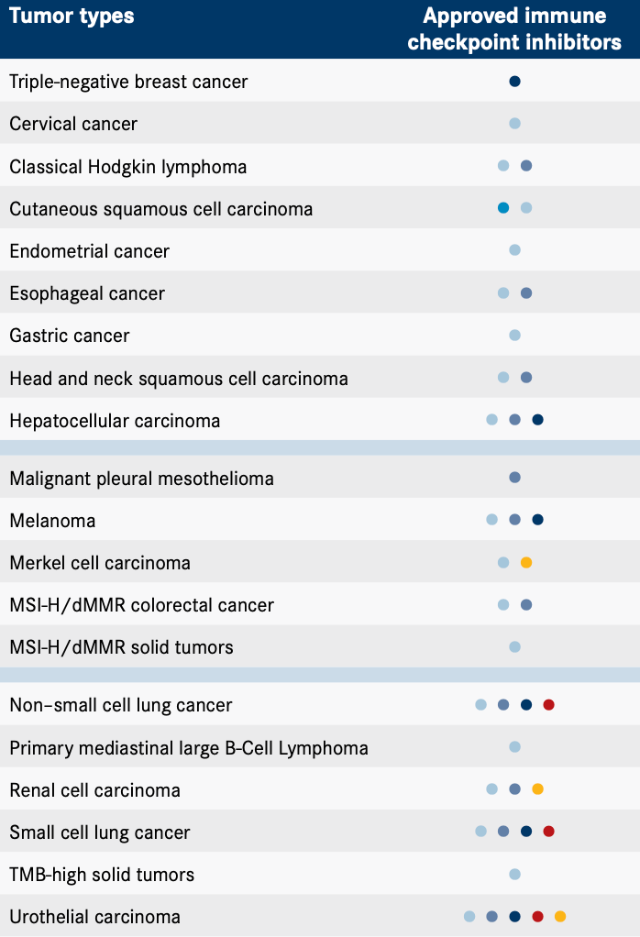Click the dark navy dot in Melanoma row

pos(538,520)
